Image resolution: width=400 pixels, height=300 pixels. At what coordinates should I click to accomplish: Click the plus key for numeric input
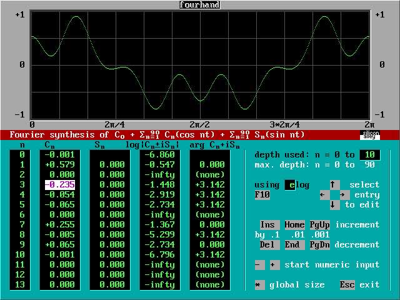point(275,265)
